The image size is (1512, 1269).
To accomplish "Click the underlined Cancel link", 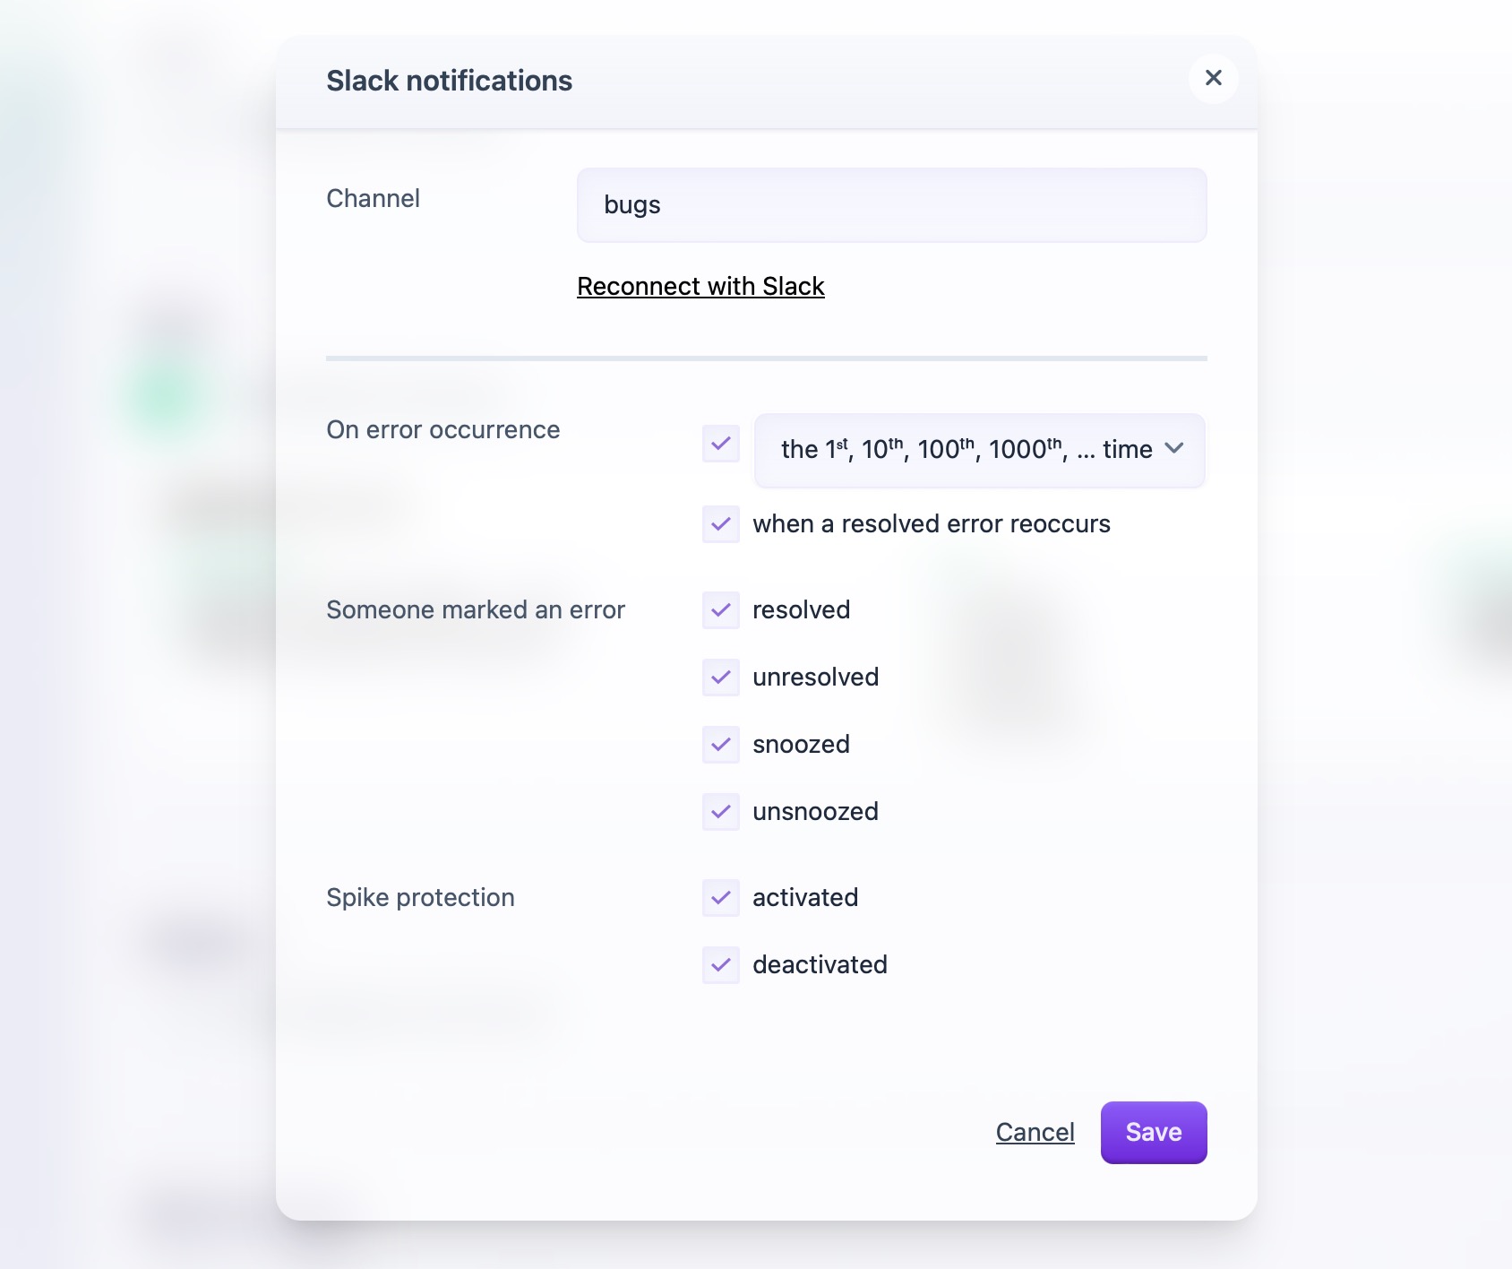I will (1035, 1132).
